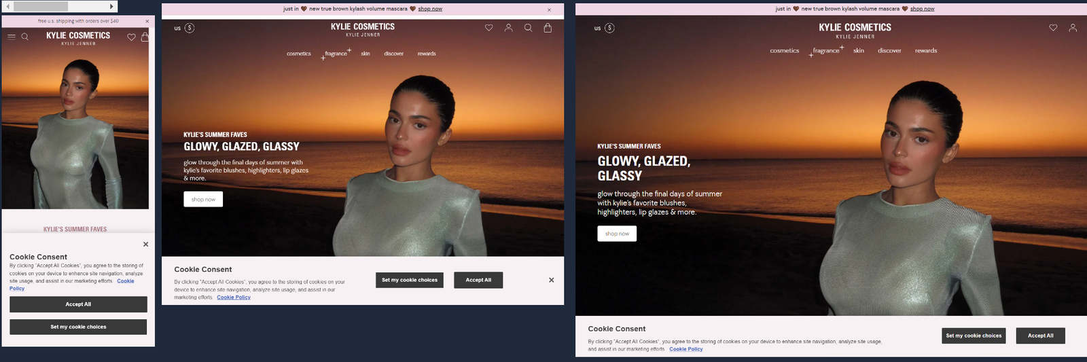Open cosmetics menu in middle view
The height and width of the screenshot is (362, 1087).
(299, 54)
